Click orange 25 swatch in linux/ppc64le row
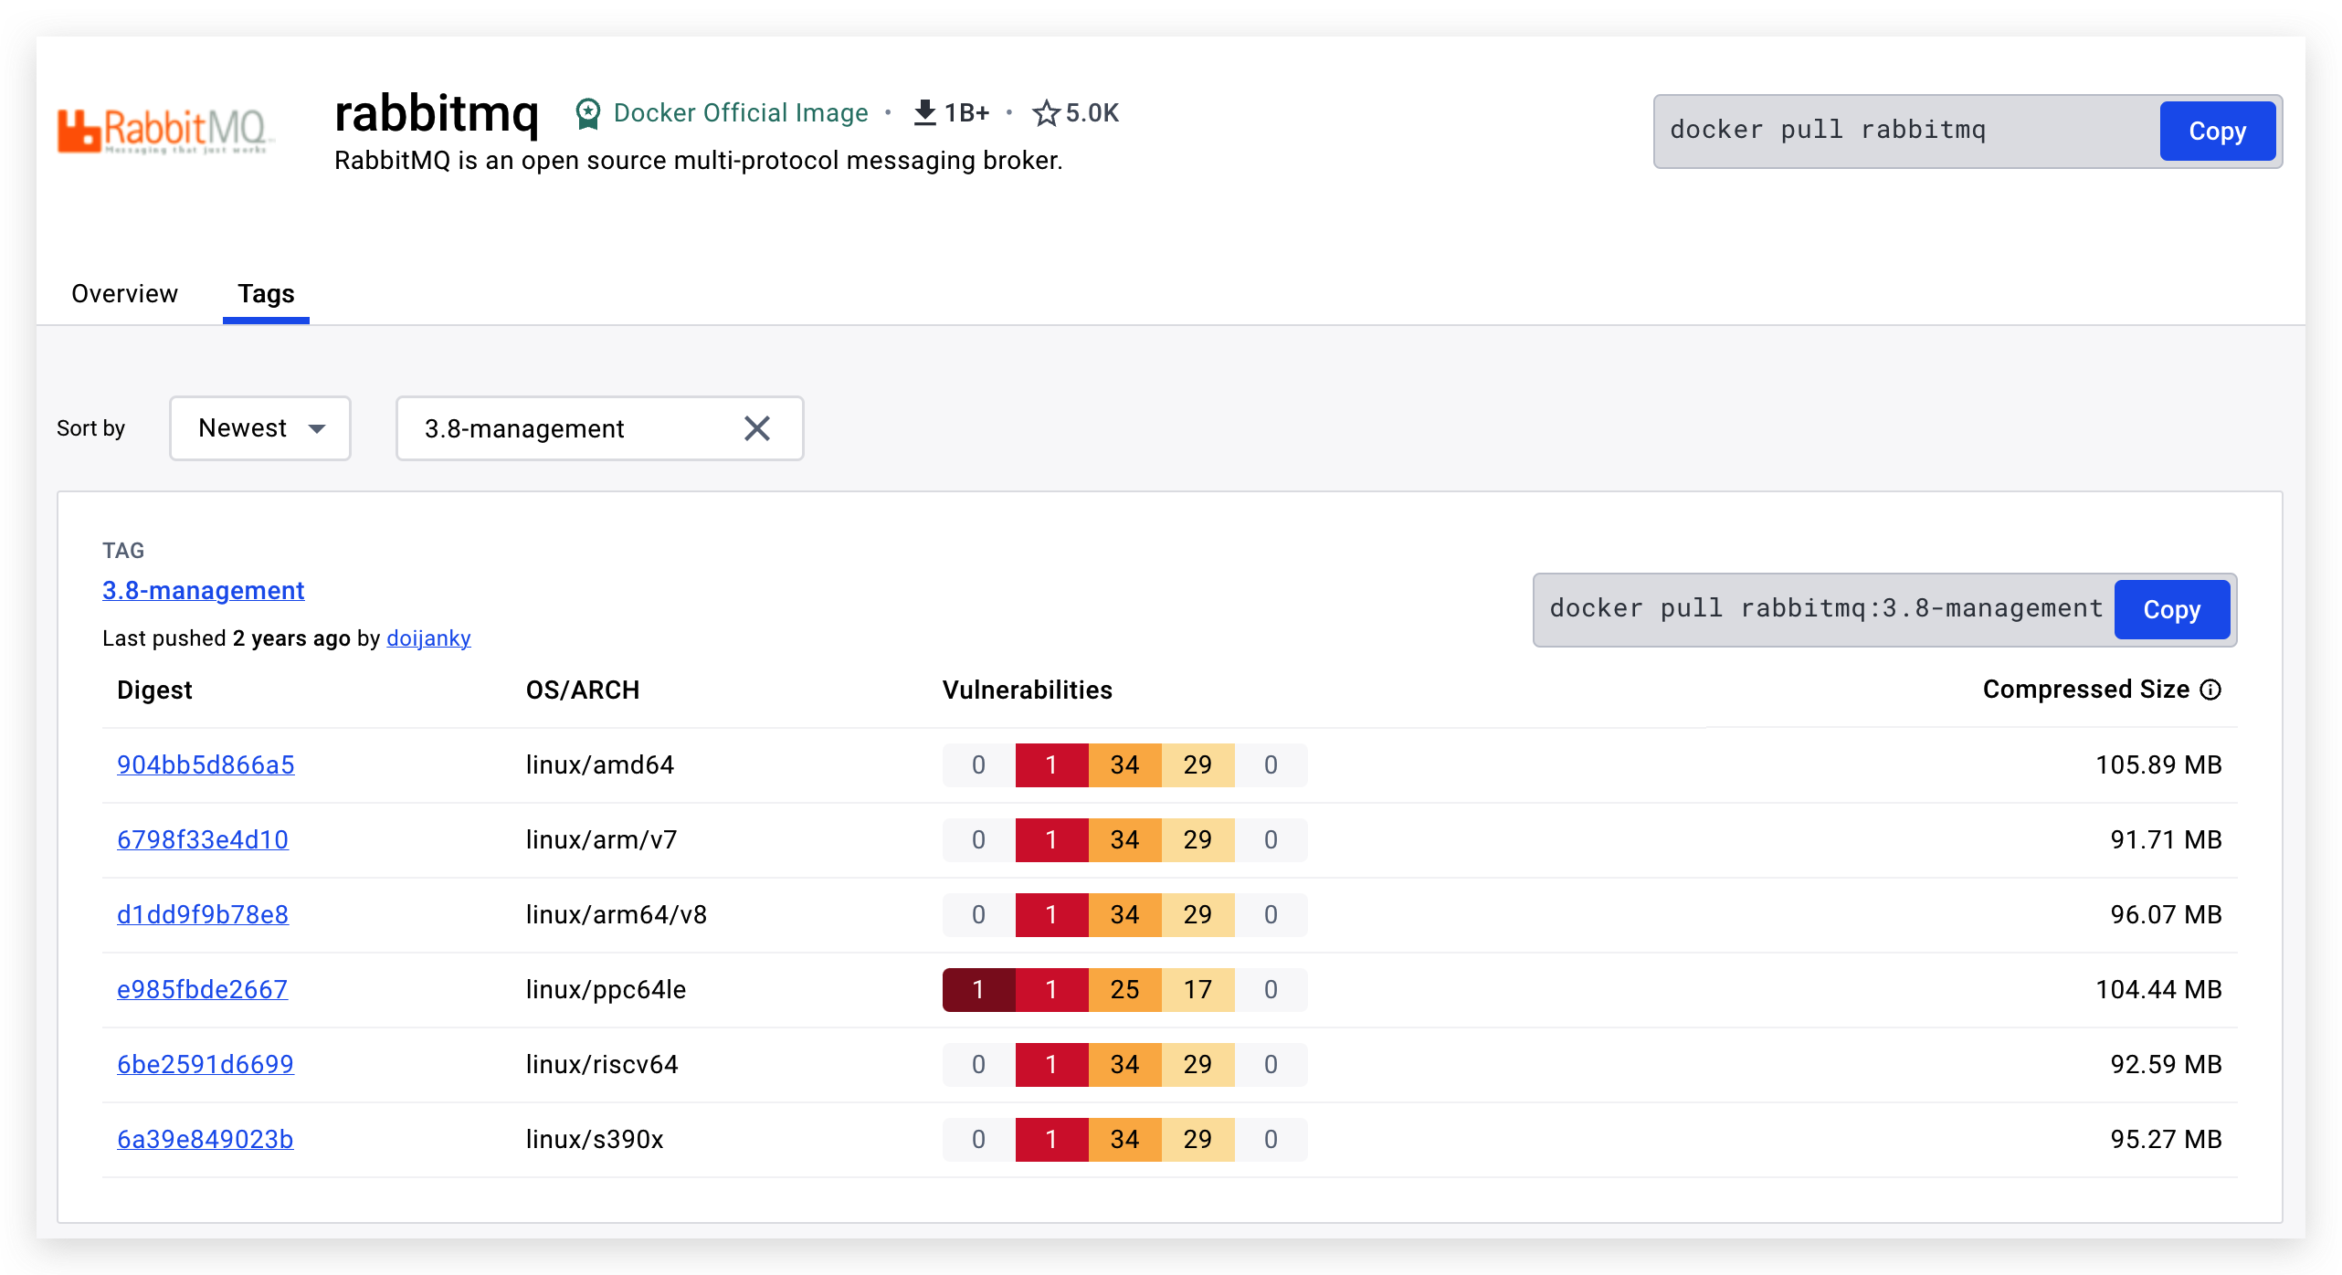The image size is (2342, 1275). [1125, 990]
